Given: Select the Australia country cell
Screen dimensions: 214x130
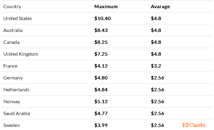Looking at the screenshot, I should tap(13, 30).
